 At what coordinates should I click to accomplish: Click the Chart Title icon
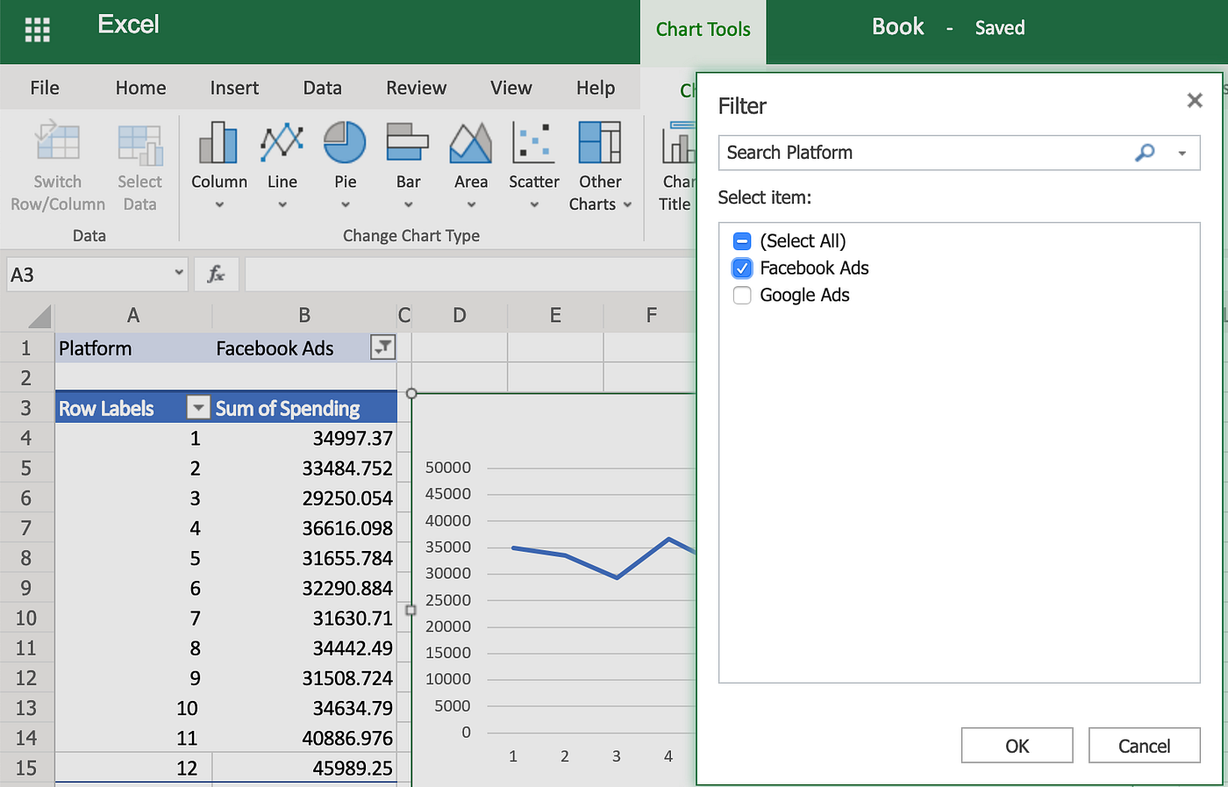click(x=679, y=142)
